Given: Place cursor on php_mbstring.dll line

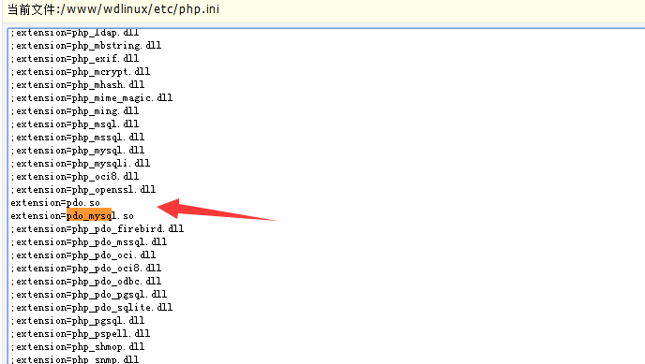Looking at the screenshot, I should pyautogui.click(x=86, y=46).
